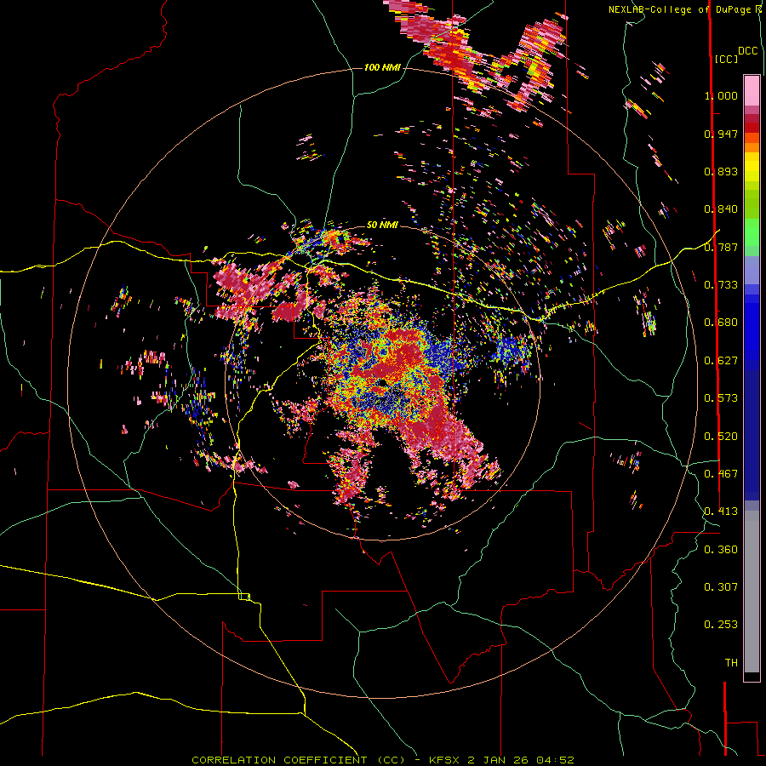Select the light pink swatch beside 1.000
This screenshot has width=766, height=766.
point(752,91)
